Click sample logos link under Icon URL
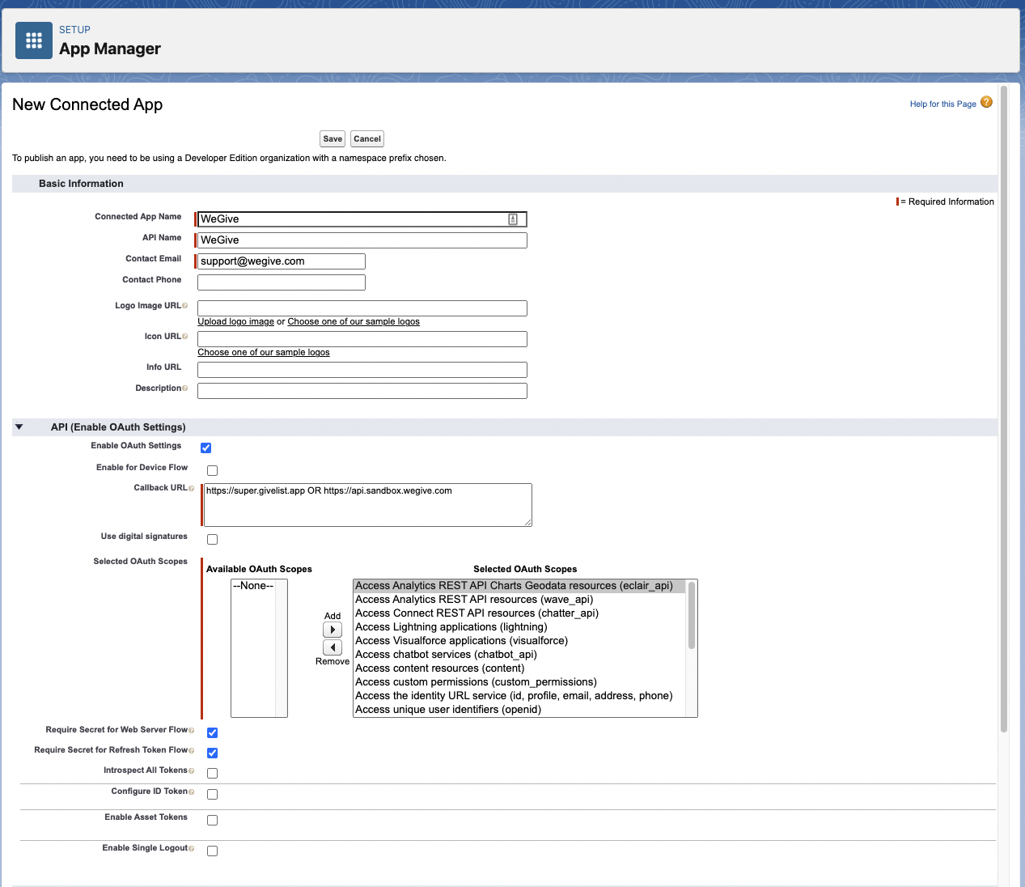 pyautogui.click(x=264, y=352)
